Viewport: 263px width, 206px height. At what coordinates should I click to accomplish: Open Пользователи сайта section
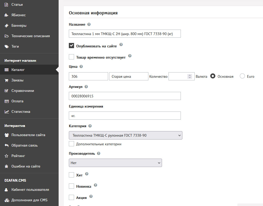point(28,135)
